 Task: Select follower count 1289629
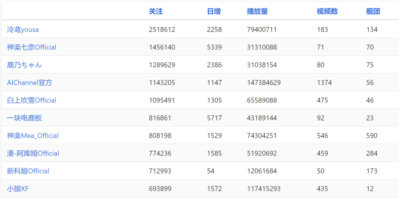162,65
